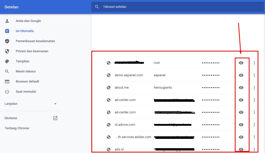Image resolution: width=265 pixels, height=153 pixels.
Task: Reveal the about.me password
Action: pos(241,88)
